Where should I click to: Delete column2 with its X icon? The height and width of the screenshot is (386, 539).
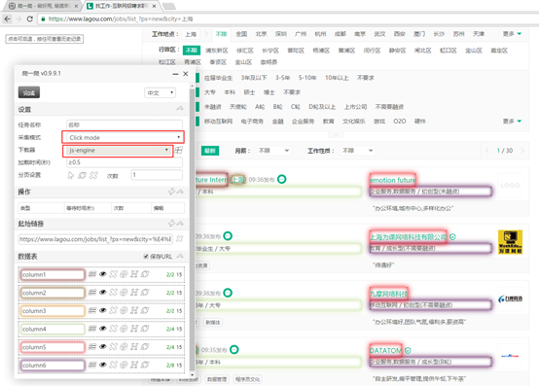[x=113, y=293]
